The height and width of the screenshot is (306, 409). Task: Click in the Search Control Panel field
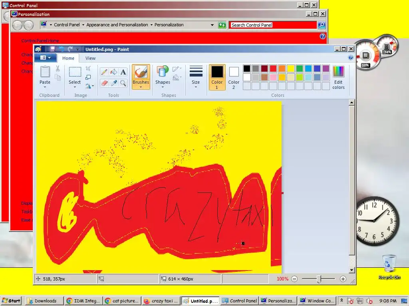[273, 25]
